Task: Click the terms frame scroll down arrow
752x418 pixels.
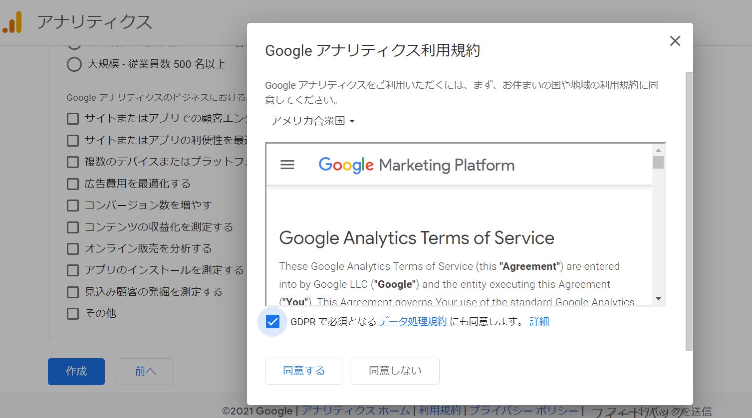Action: pyautogui.click(x=658, y=299)
